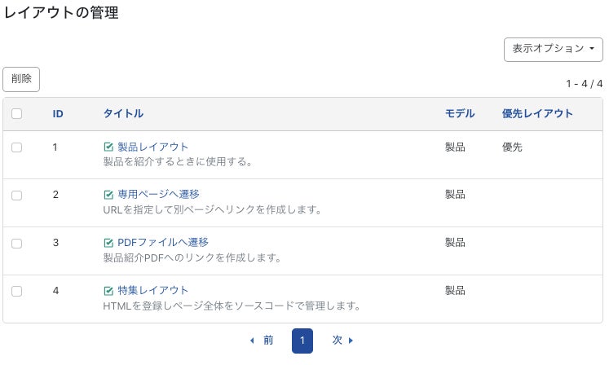
Task: Tick the checkbox for row ID 4
Action: pyautogui.click(x=17, y=291)
